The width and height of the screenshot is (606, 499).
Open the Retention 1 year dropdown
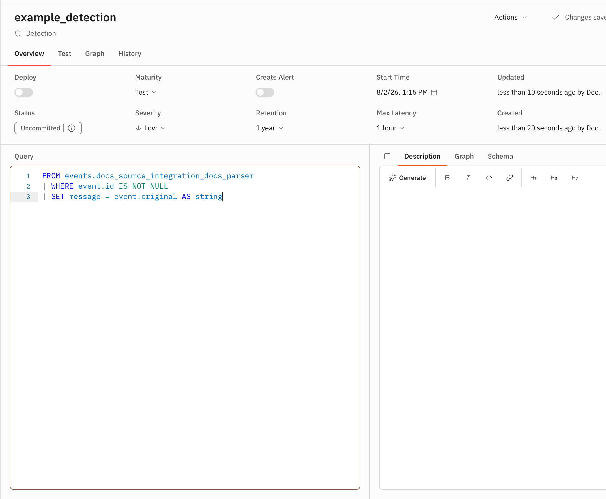tap(270, 128)
